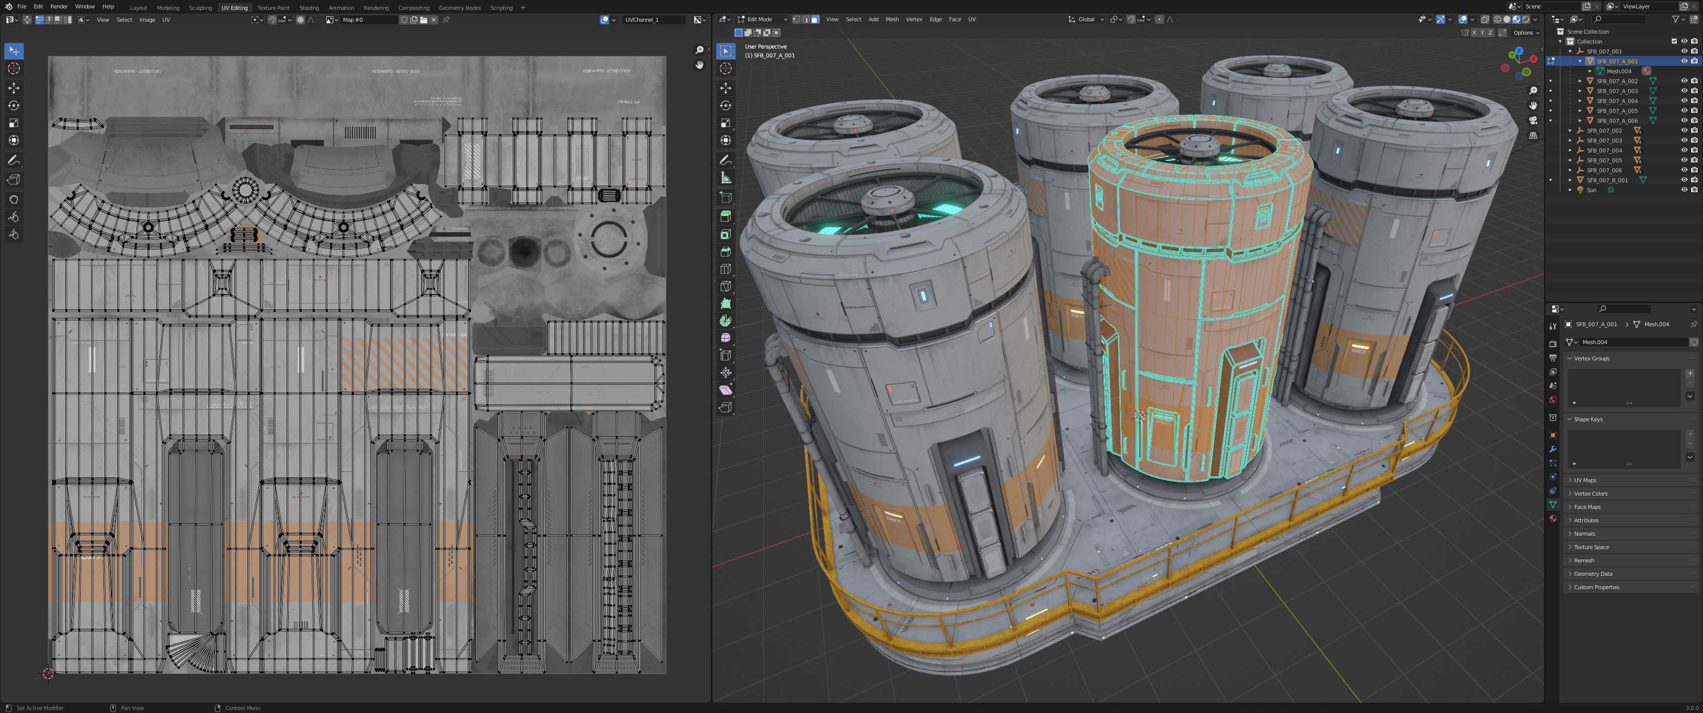
Task: Click Mesh.004 data name field
Action: 1633,342
